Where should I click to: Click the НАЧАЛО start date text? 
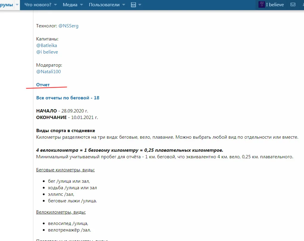click(62, 111)
